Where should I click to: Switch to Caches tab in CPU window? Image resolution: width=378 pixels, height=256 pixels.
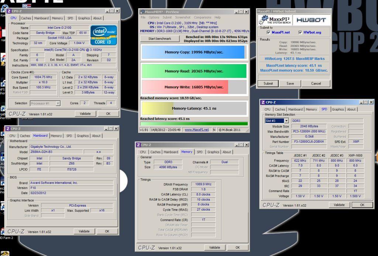pyautogui.click(x=26, y=18)
